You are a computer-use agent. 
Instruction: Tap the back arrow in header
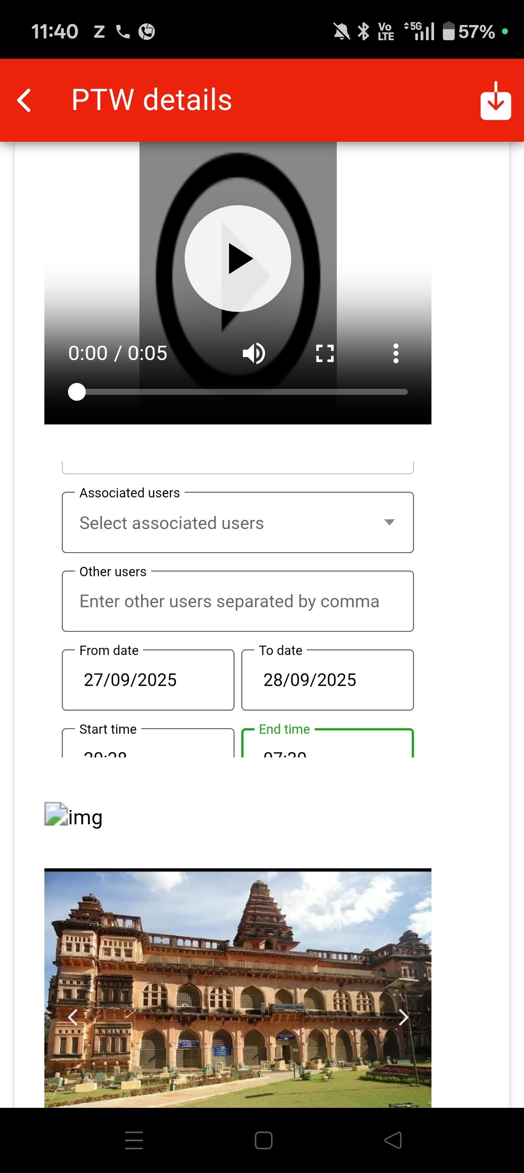point(25,100)
